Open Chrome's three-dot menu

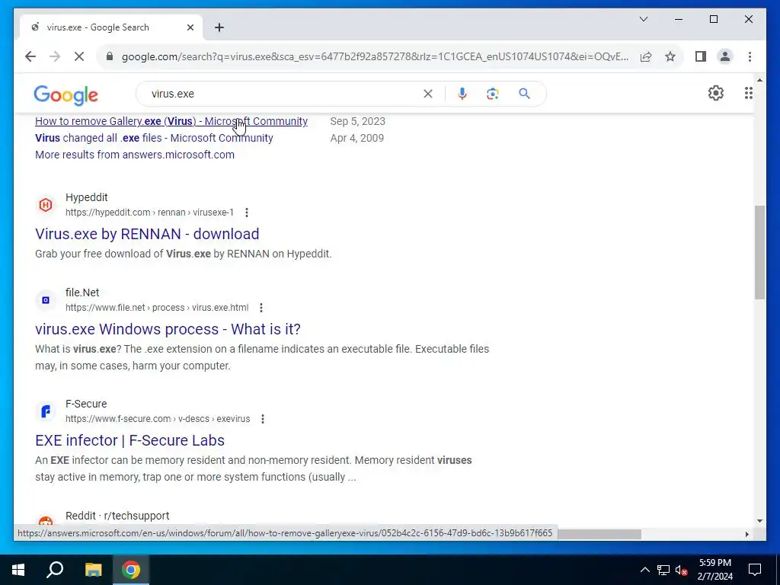pyautogui.click(x=750, y=56)
